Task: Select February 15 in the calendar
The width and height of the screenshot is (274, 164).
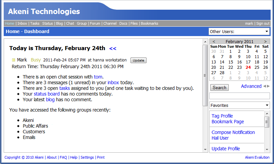Action: pyautogui.click(x=231, y=62)
